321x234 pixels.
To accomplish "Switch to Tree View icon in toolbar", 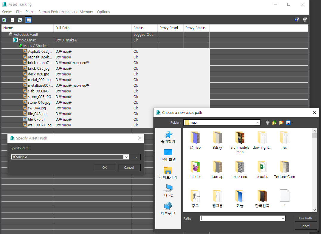I will click(x=20, y=20).
